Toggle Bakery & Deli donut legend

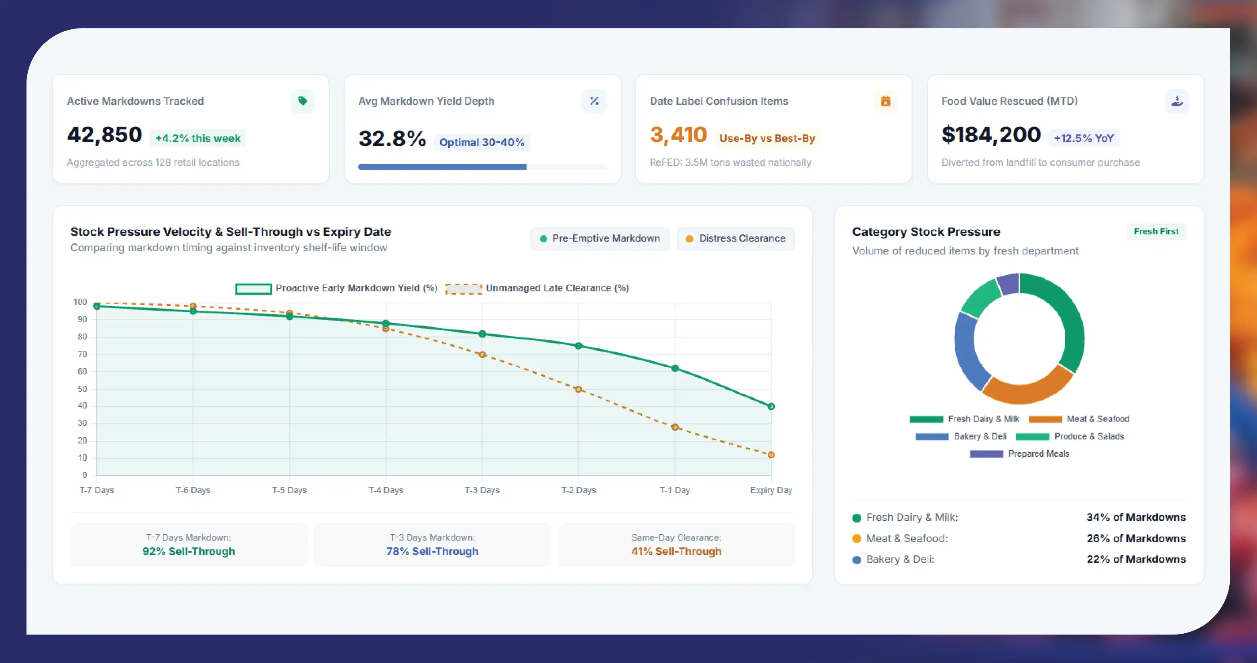(961, 436)
